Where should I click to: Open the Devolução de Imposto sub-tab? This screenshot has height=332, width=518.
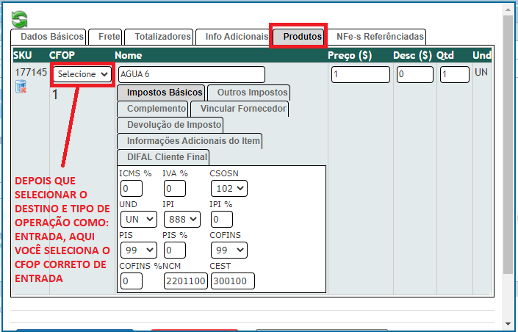(x=170, y=125)
